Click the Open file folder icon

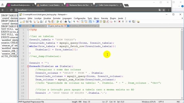point(24,22)
